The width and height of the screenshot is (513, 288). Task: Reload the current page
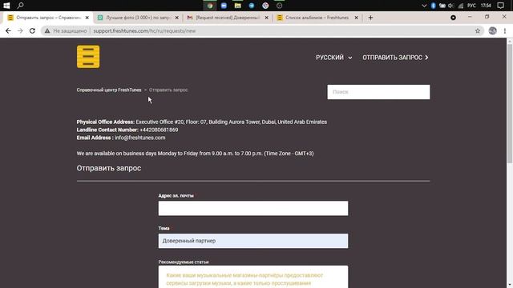[32, 30]
